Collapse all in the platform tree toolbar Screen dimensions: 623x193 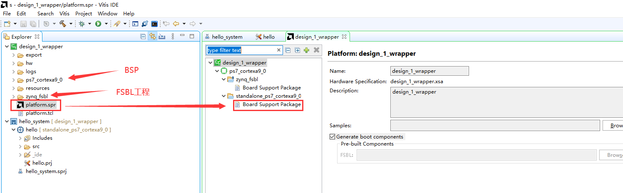[288, 50]
